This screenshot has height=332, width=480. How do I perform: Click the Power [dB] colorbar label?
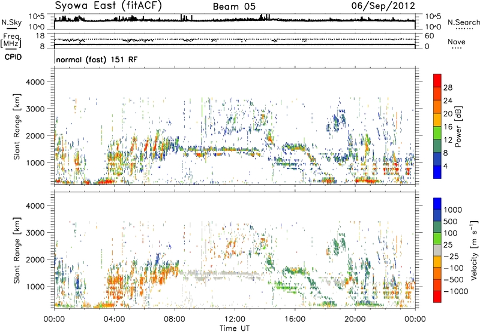458,126
